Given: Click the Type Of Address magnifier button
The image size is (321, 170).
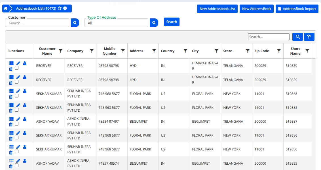Looking at the screenshot, I should coord(154,23).
